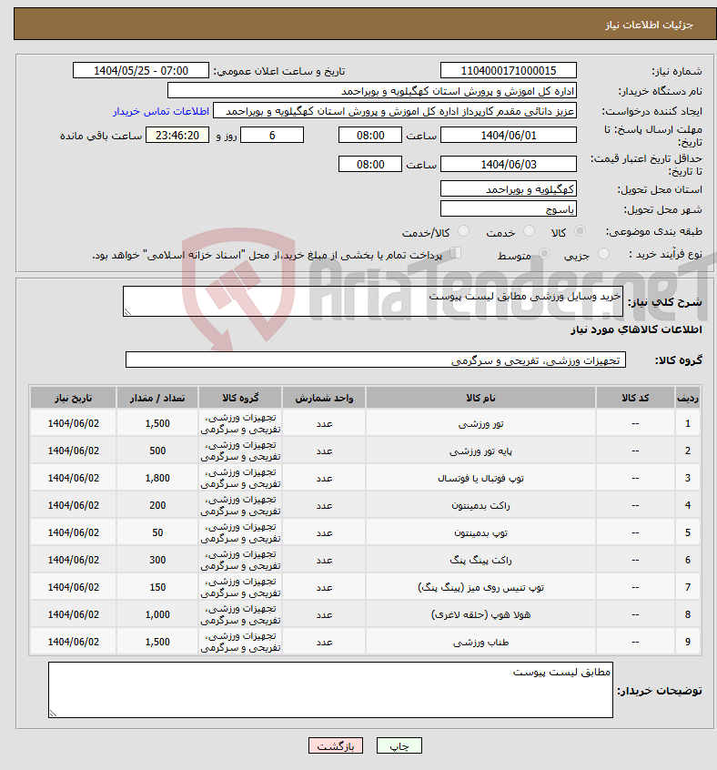Select the جزیی purchase type radio

tap(603, 254)
